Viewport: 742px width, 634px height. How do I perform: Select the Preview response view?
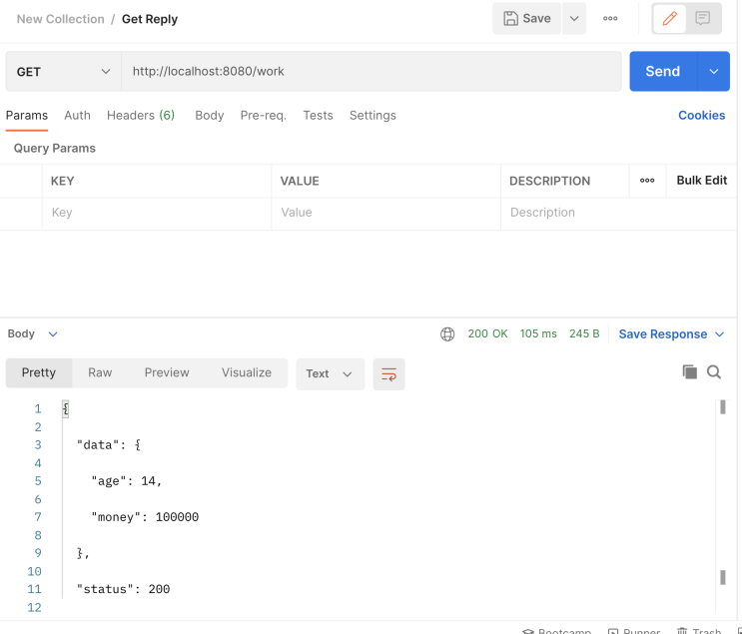167,372
